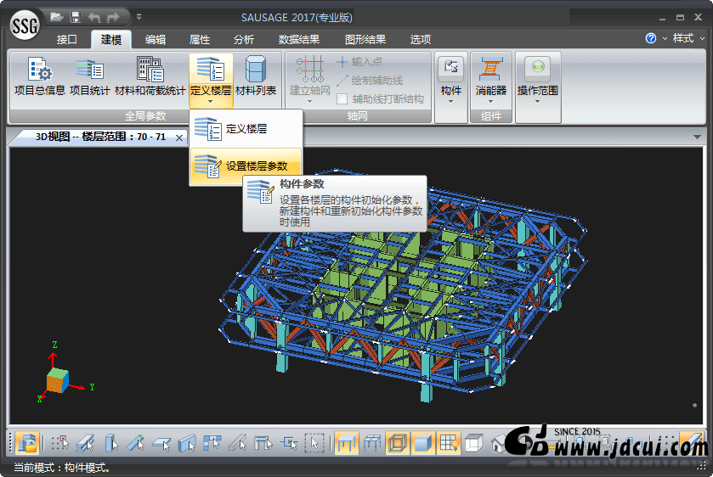Click the redo arrow icon
This screenshot has width=713, height=477.
[113, 17]
